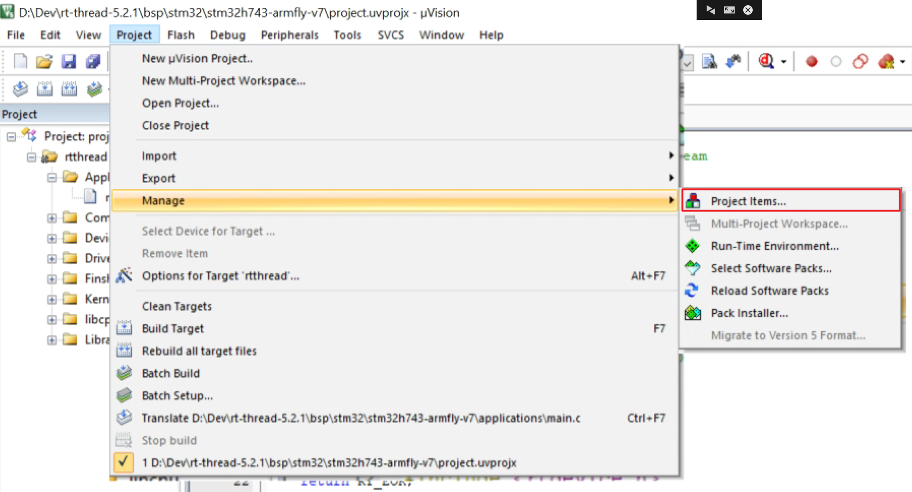This screenshot has height=492, width=912.
Task: Save the current file
Action: (68, 61)
